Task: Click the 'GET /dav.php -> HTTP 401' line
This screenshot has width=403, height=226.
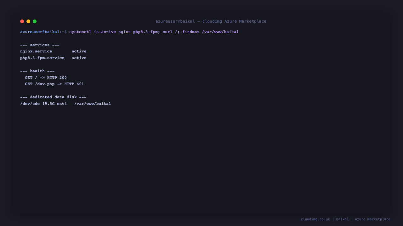Action: pos(54,84)
